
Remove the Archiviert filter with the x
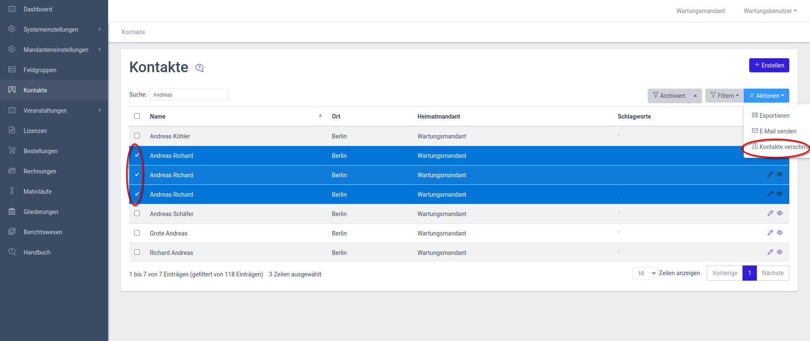[x=695, y=96]
